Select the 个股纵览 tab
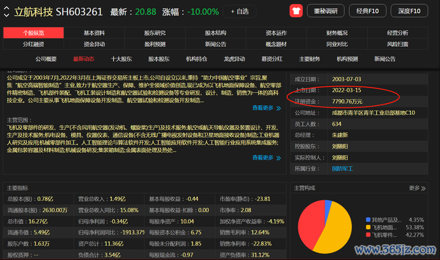This screenshot has height=260, width=440. (34, 33)
